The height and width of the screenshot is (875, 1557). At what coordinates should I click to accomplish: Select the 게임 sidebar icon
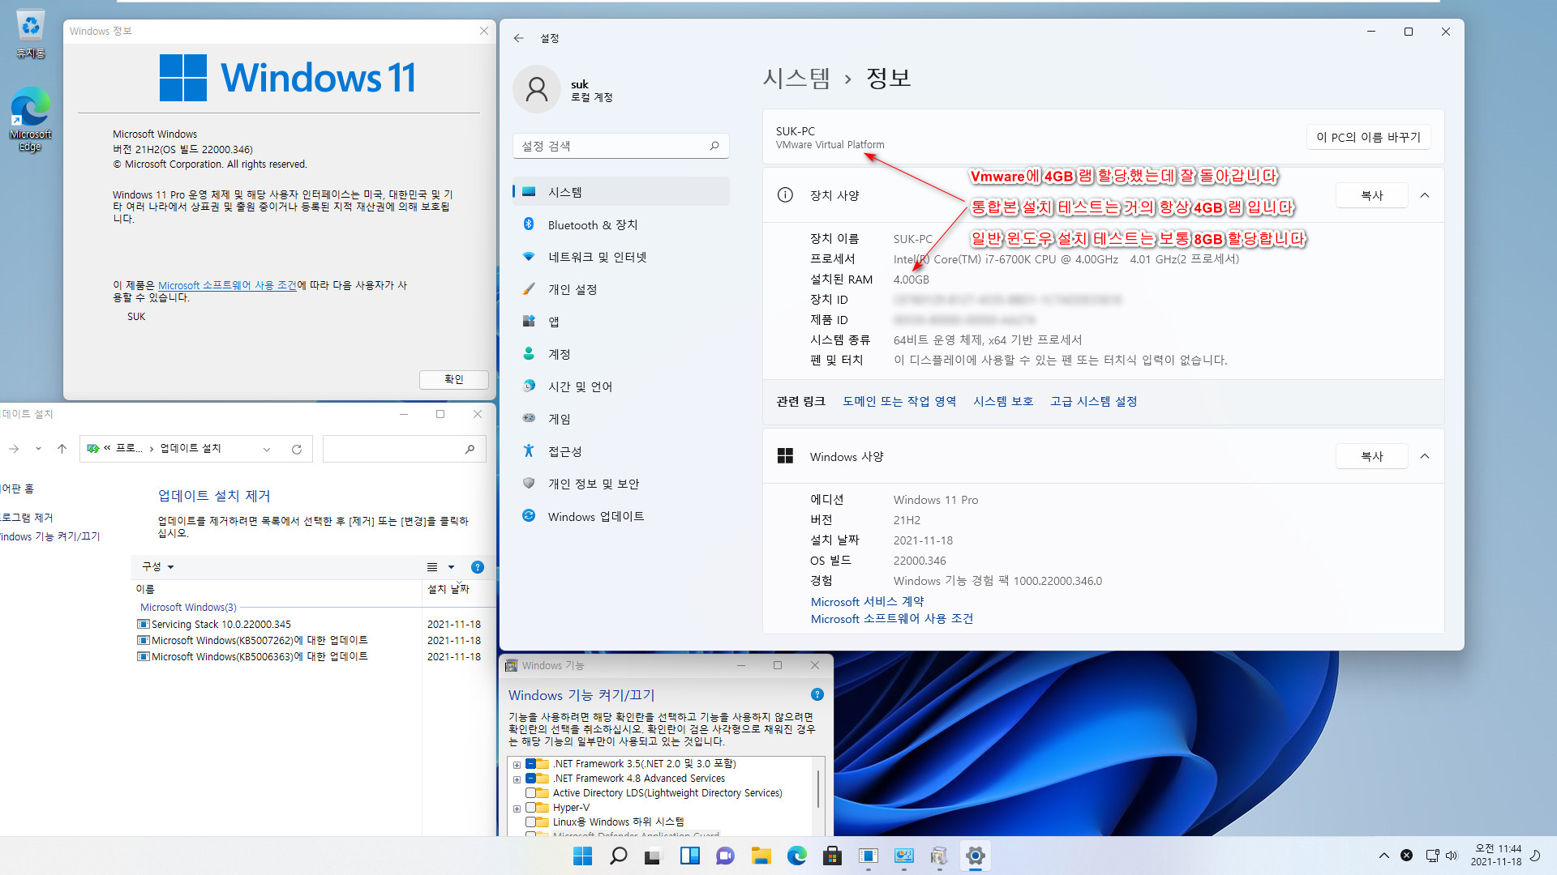(x=529, y=418)
